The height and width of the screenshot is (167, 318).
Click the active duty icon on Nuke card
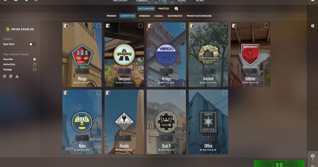click(66, 93)
